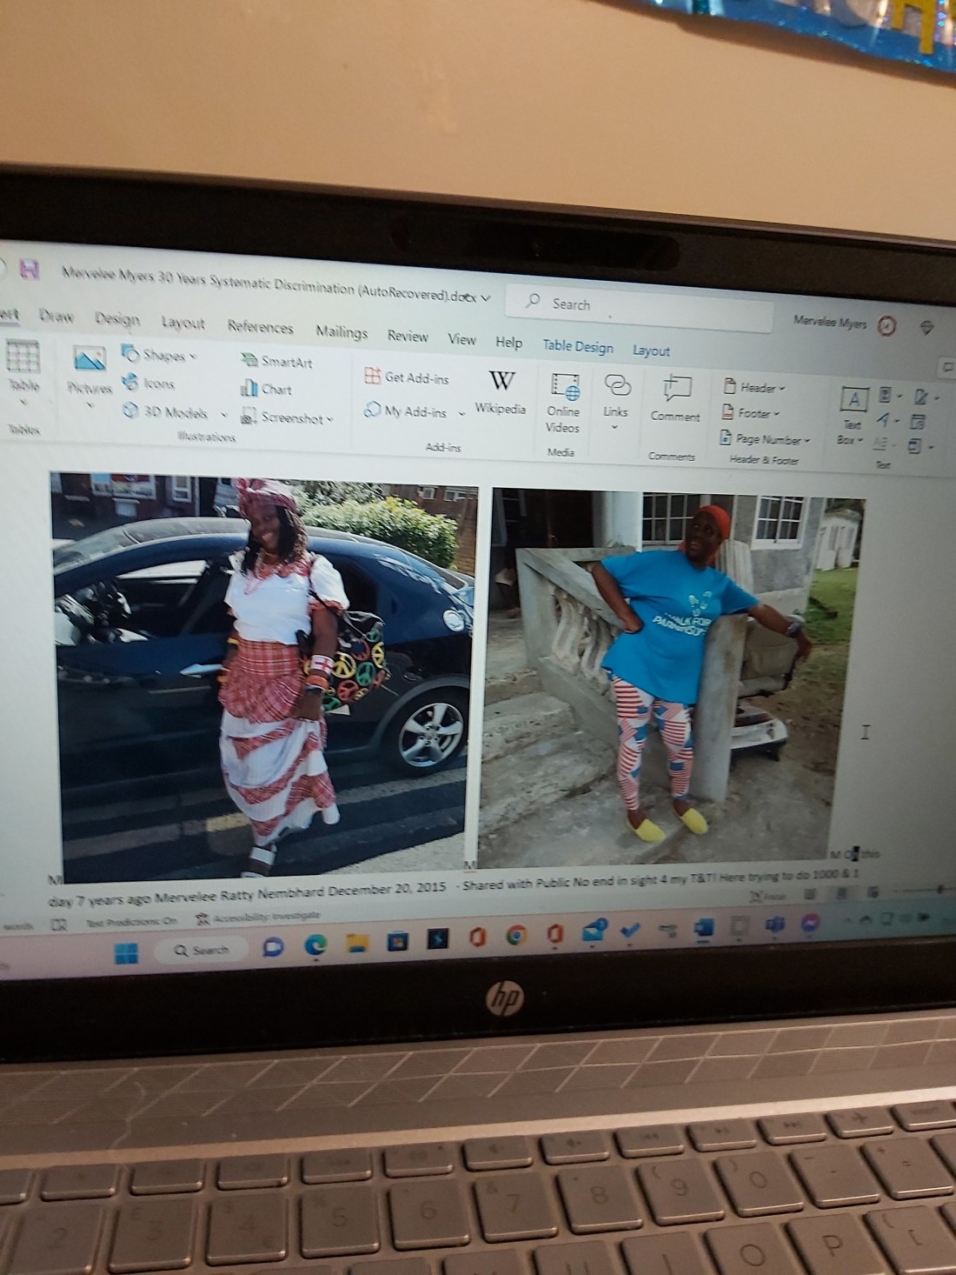
Task: Add a new Comment
Action: pyautogui.click(x=675, y=399)
